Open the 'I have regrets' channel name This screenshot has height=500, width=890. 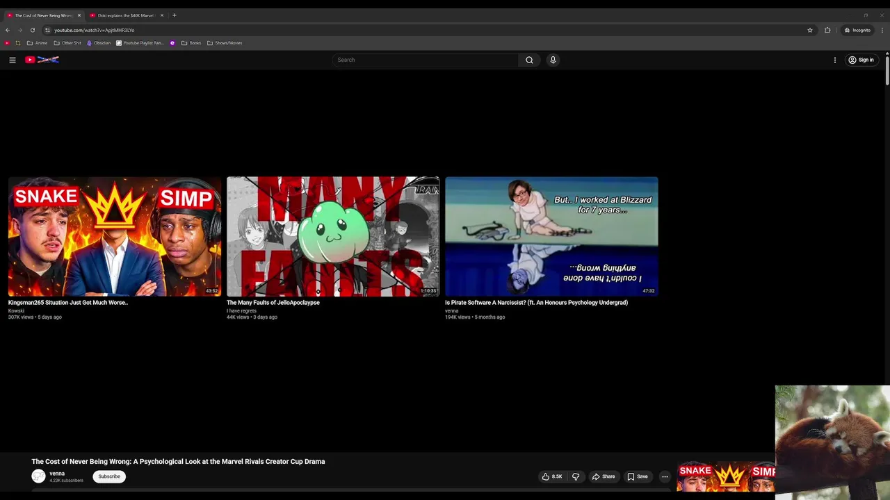tap(241, 310)
